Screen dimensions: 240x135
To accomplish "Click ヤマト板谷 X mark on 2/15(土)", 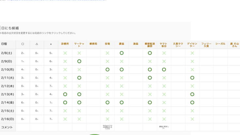I will 164,111.
